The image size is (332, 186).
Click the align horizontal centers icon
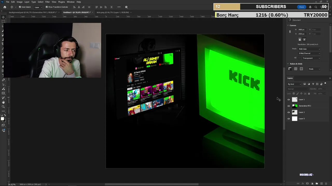[x=79, y=7]
